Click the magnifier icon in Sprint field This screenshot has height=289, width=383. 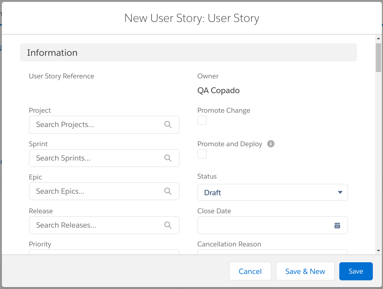pos(168,158)
